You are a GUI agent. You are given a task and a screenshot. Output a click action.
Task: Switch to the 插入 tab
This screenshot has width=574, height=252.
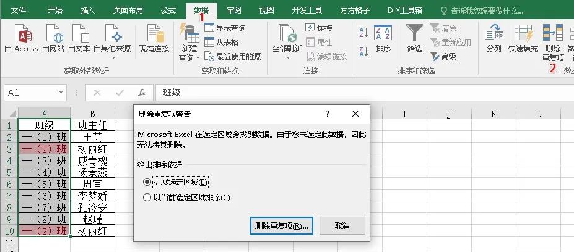(88, 10)
